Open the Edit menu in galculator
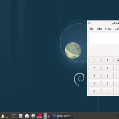Screen dimensions: 119x119 click(x=99, y=29)
